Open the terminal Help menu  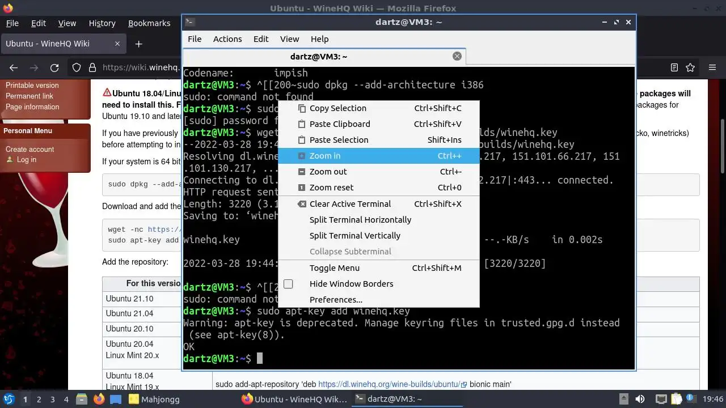[319, 39]
